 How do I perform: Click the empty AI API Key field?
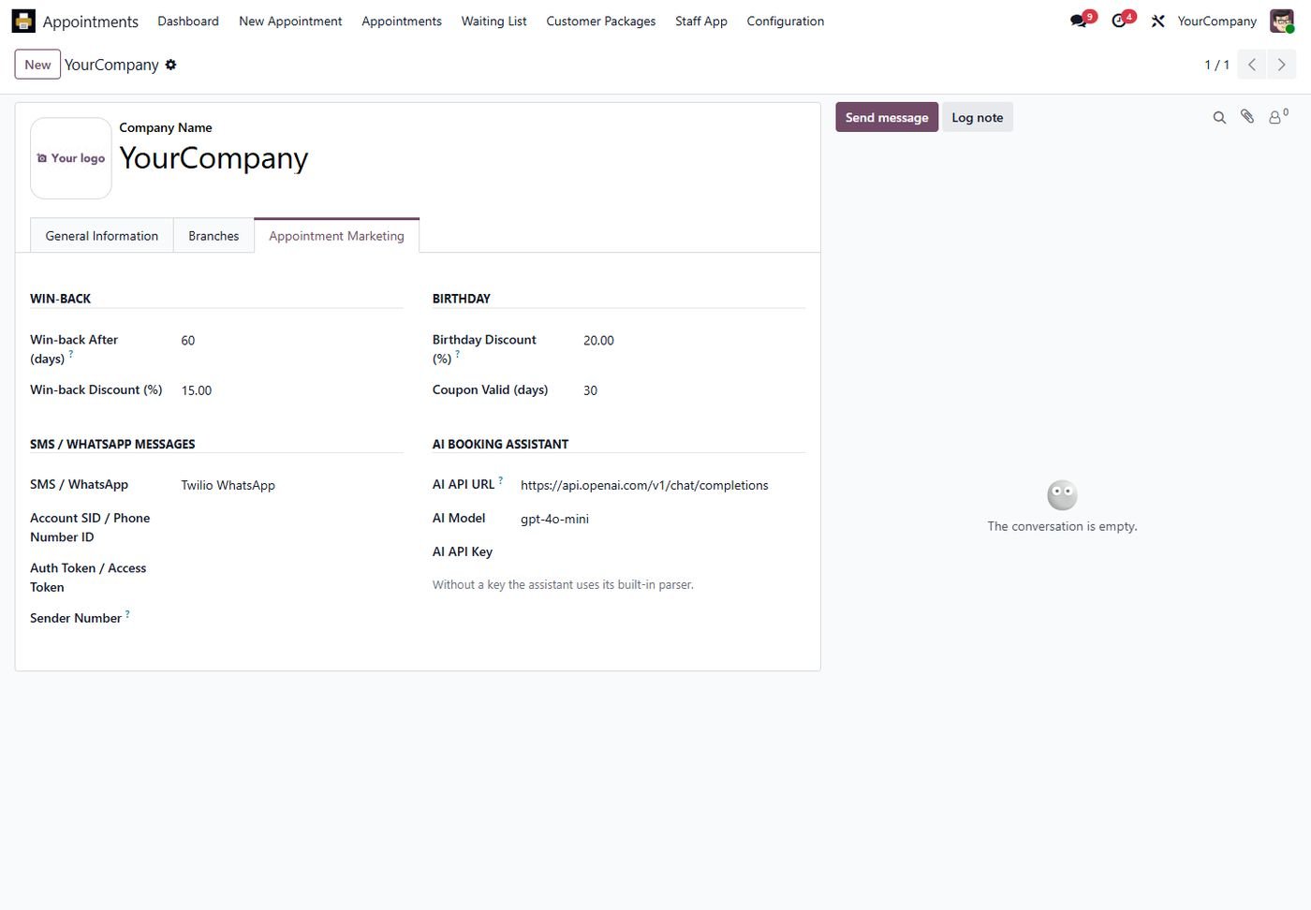[662, 552]
